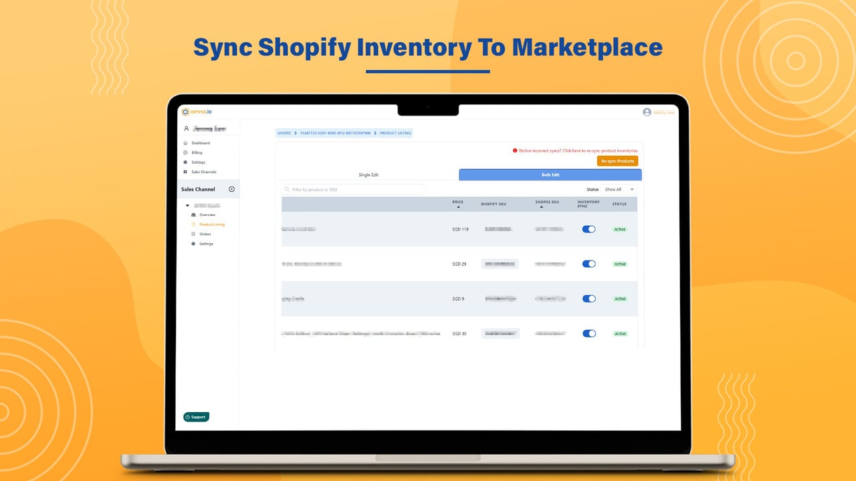Switch to the Single Edit tab
This screenshot has width=856, height=481.
pos(368,175)
